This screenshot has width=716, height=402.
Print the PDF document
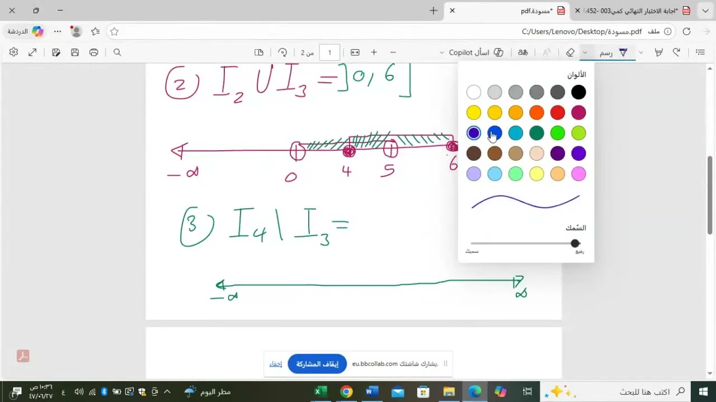tap(94, 52)
